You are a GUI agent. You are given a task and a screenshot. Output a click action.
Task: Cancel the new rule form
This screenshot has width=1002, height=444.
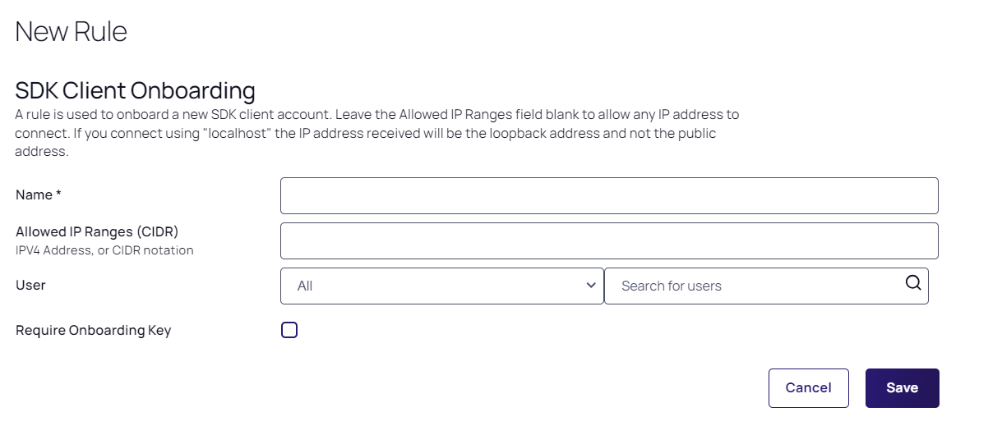(x=808, y=388)
